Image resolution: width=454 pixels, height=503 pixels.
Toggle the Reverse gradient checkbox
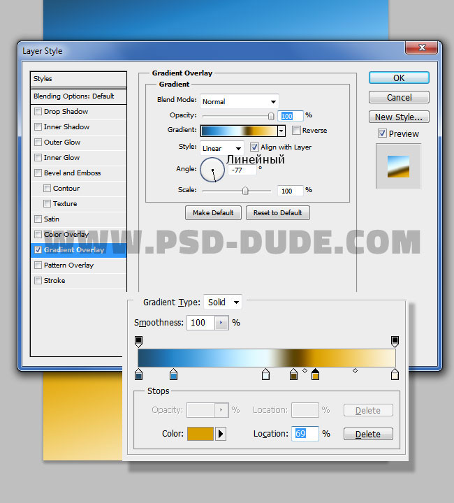pos(296,130)
